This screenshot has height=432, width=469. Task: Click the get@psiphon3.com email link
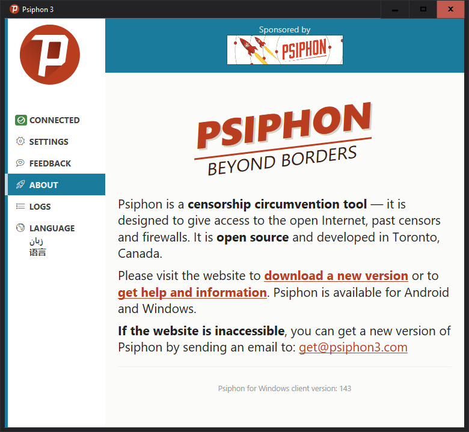coord(353,347)
